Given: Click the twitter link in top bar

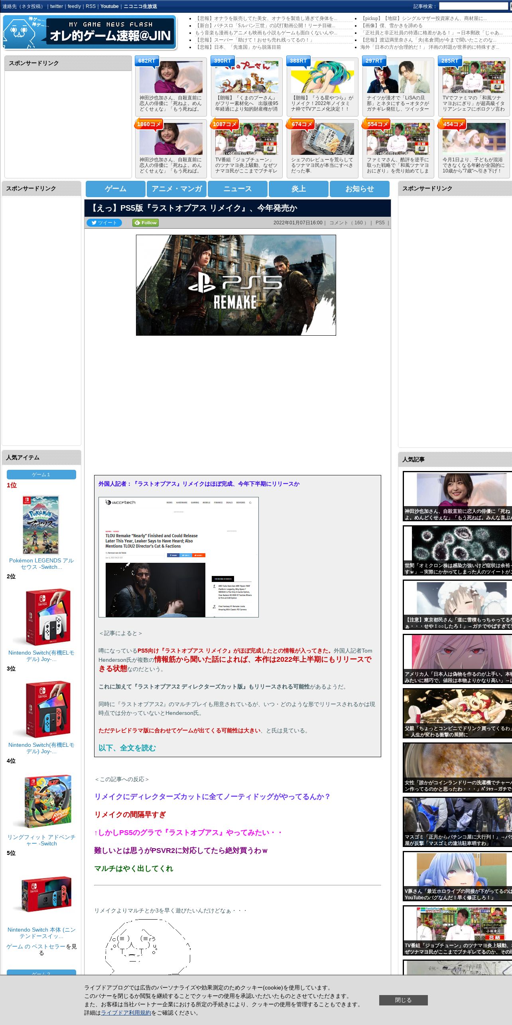Looking at the screenshot, I should pyautogui.click(x=57, y=6).
